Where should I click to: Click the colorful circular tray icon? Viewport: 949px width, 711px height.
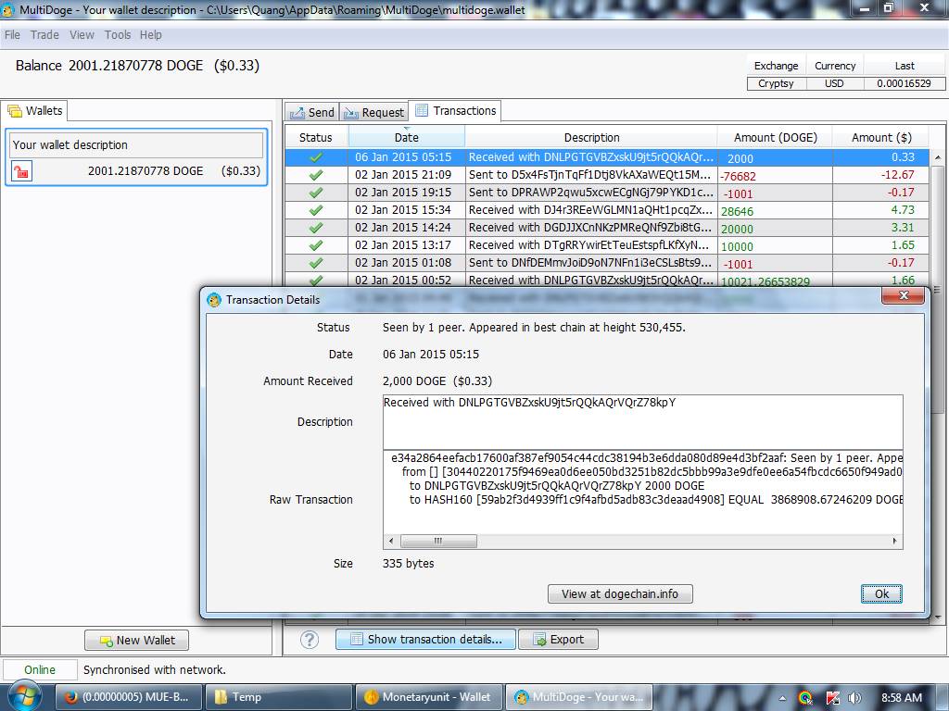click(805, 698)
